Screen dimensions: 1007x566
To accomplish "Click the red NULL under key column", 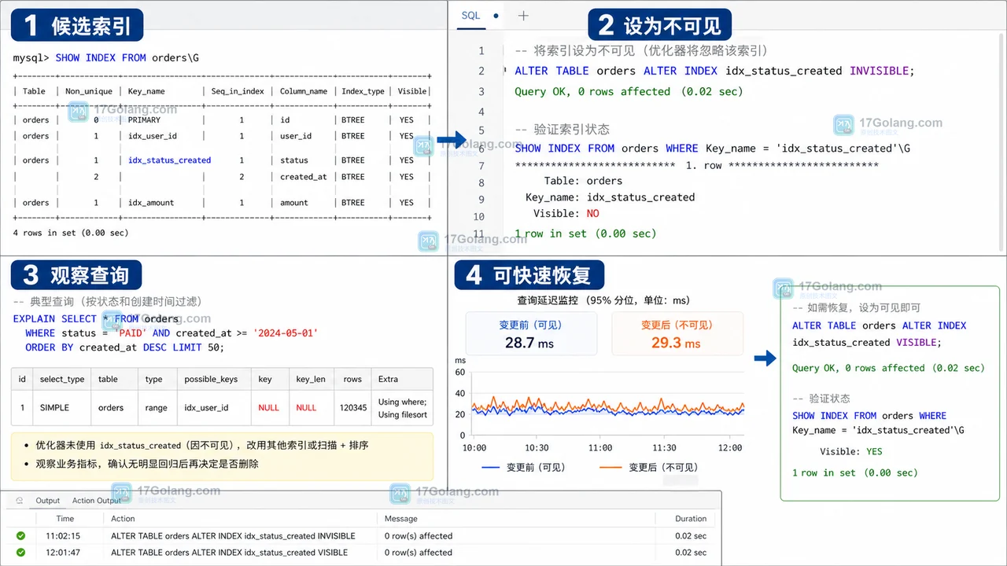I will pyautogui.click(x=268, y=408).
